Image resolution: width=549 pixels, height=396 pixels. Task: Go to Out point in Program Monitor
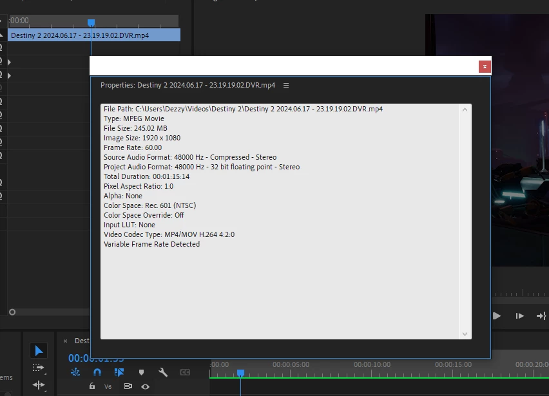click(x=541, y=316)
